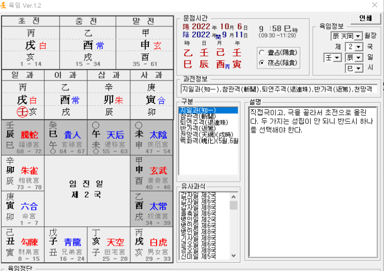384x271 pixels.
Task: Click scroll down arrow in 유사과식 list
Action: coord(234,256)
